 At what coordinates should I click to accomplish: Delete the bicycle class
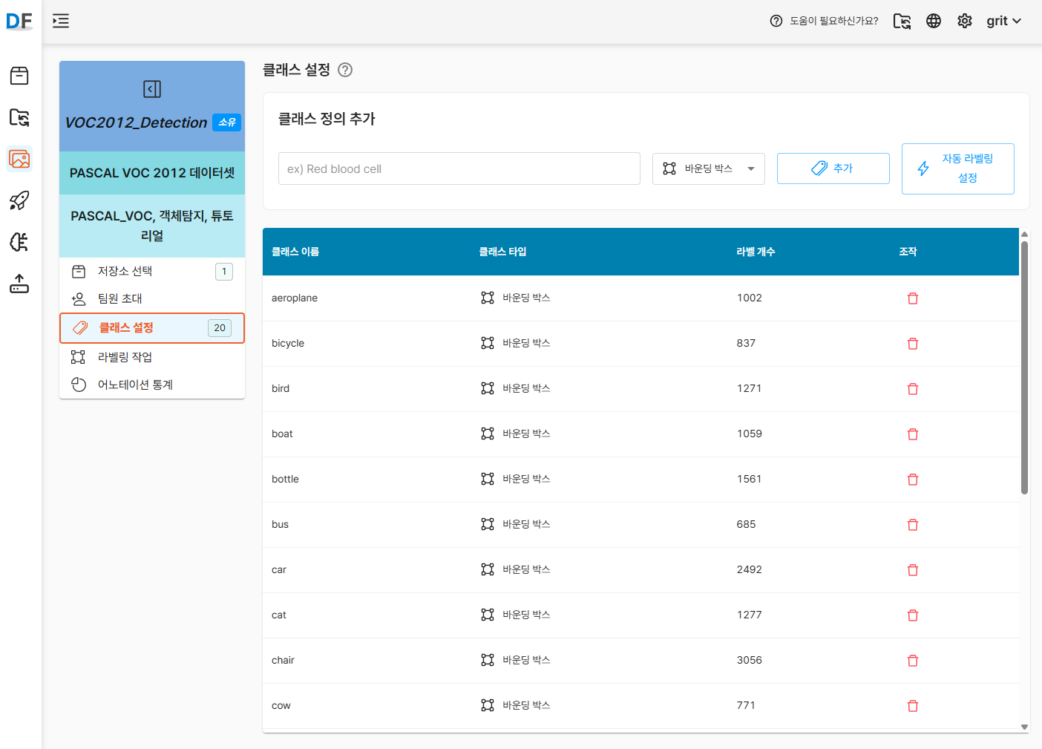tap(913, 344)
